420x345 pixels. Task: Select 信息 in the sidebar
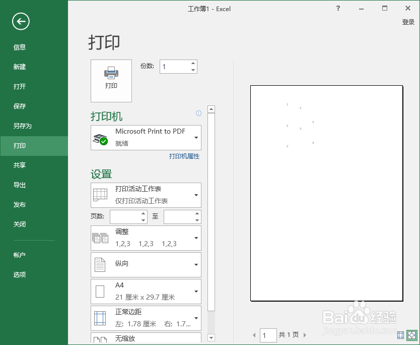tap(34, 47)
